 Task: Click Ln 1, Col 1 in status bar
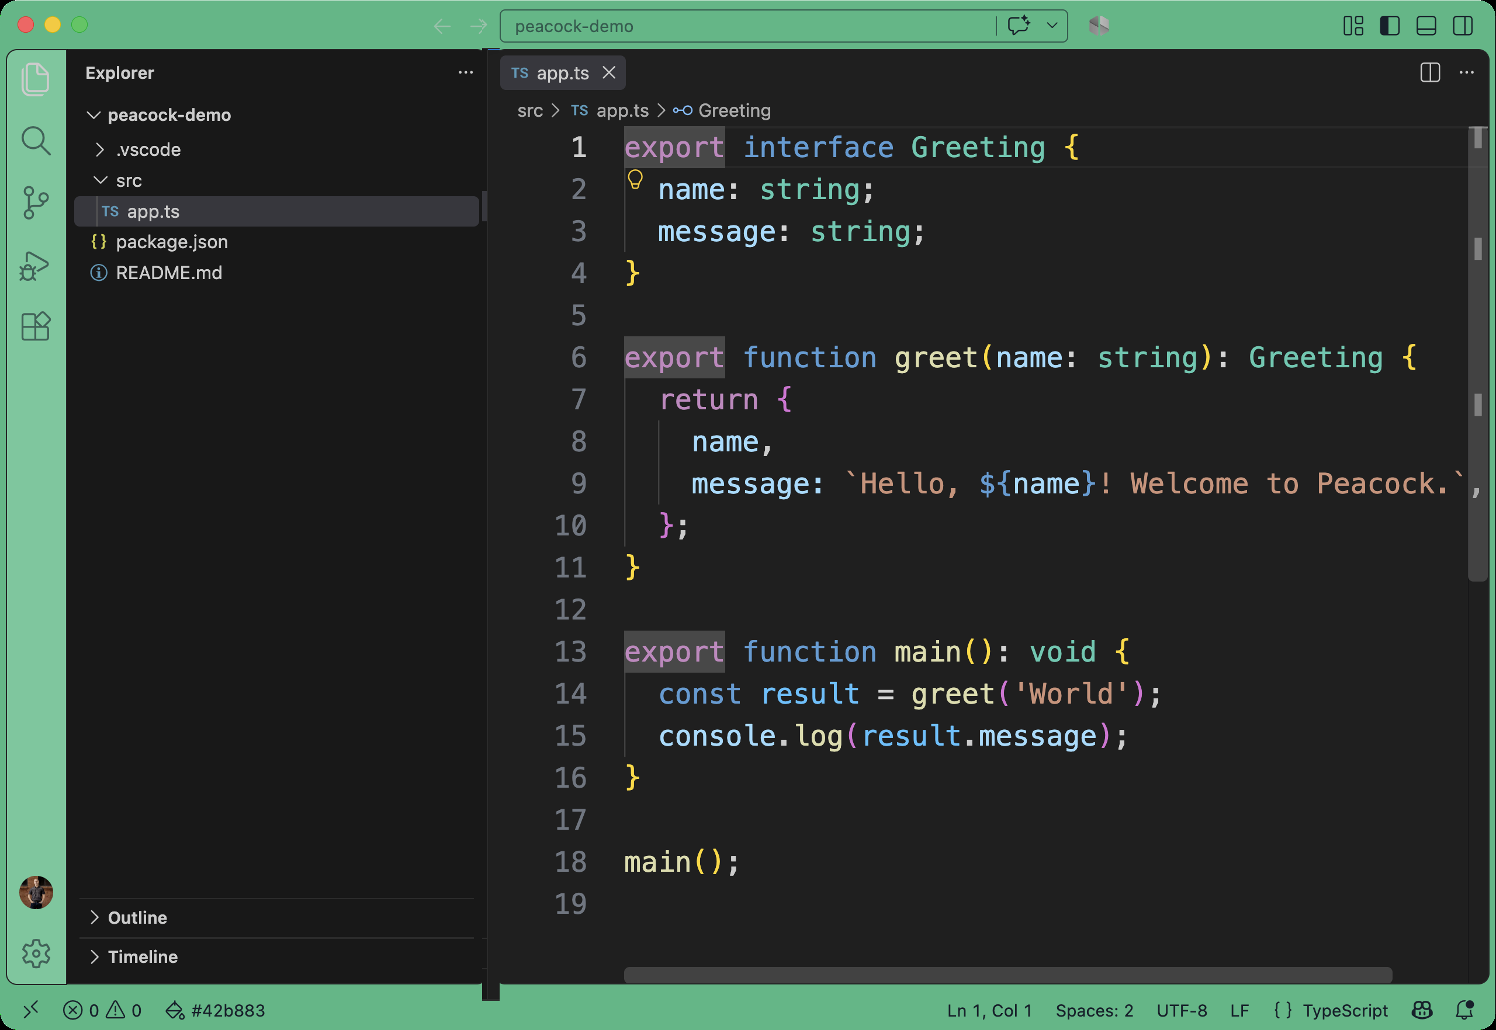pyautogui.click(x=989, y=1010)
